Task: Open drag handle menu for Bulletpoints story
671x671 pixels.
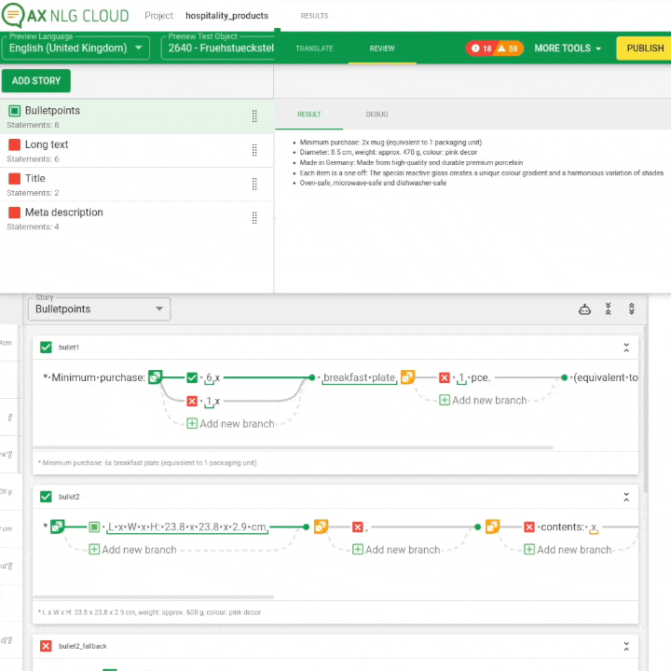Action: tap(254, 116)
